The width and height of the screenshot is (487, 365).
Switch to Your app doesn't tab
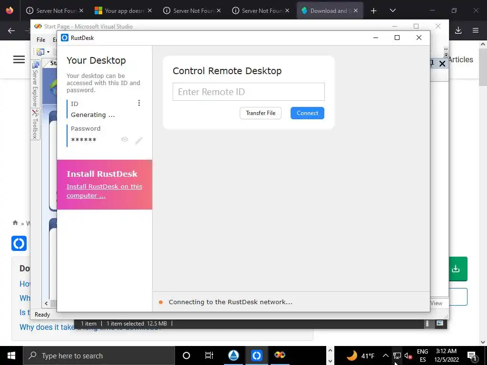pos(123,10)
